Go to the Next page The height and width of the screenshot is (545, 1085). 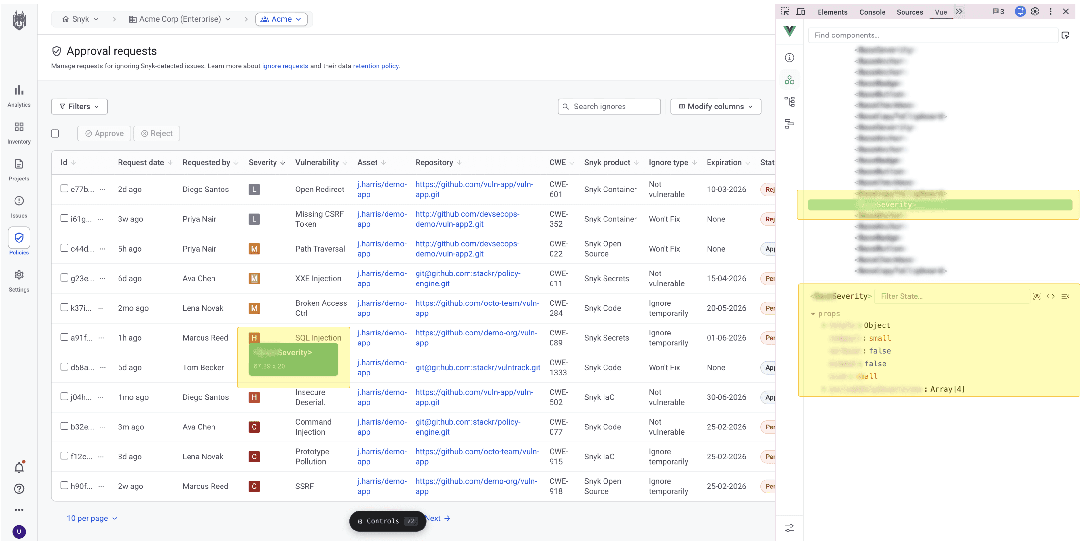pyautogui.click(x=439, y=519)
